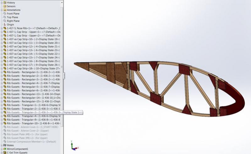Click the panel collapse handle beside tree
The image size is (251, 154).
[64, 76]
